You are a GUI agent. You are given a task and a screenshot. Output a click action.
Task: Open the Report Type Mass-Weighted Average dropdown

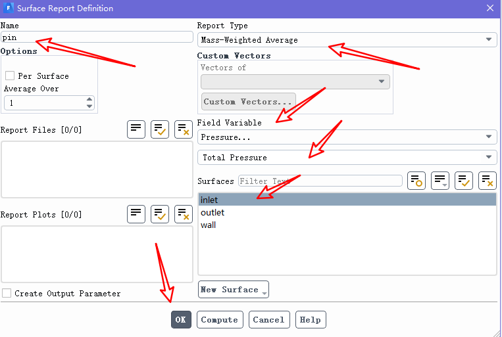(x=347, y=40)
